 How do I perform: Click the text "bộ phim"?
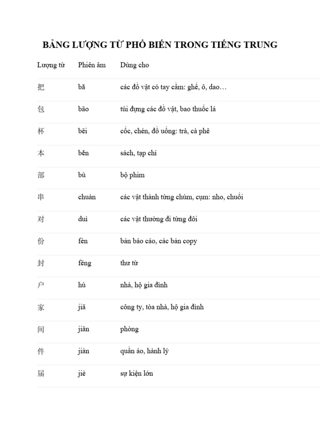point(132,175)
